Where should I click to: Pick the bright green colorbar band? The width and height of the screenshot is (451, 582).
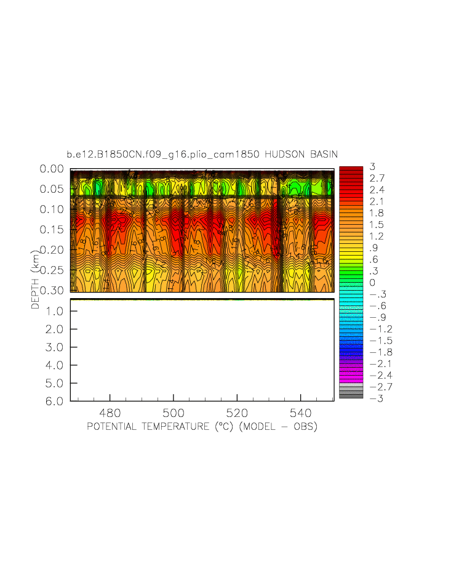tap(351, 270)
